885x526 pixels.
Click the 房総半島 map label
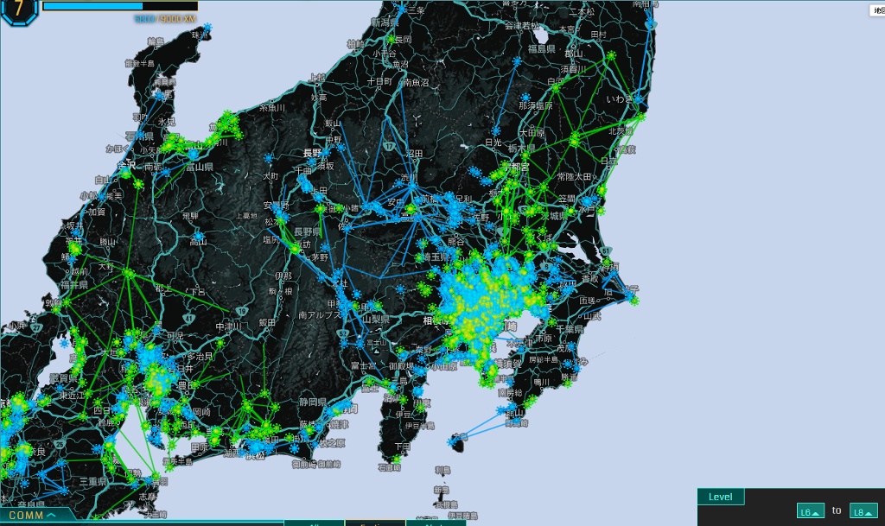point(543,359)
